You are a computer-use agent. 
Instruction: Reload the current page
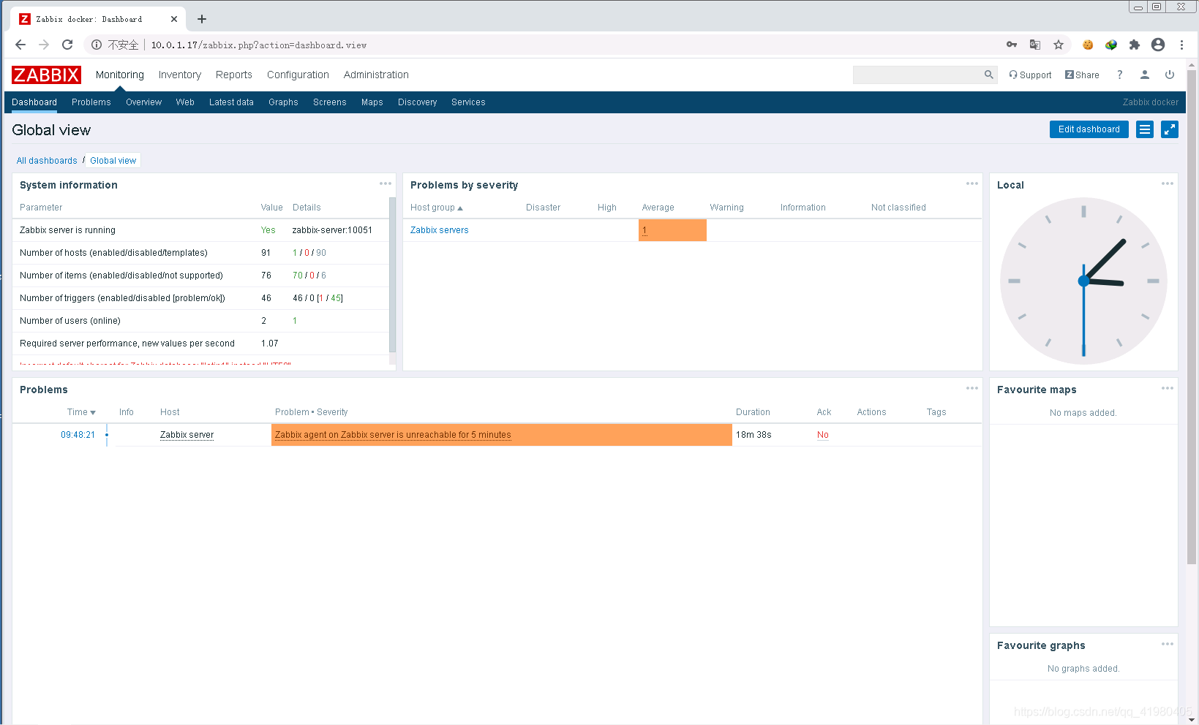(x=67, y=45)
